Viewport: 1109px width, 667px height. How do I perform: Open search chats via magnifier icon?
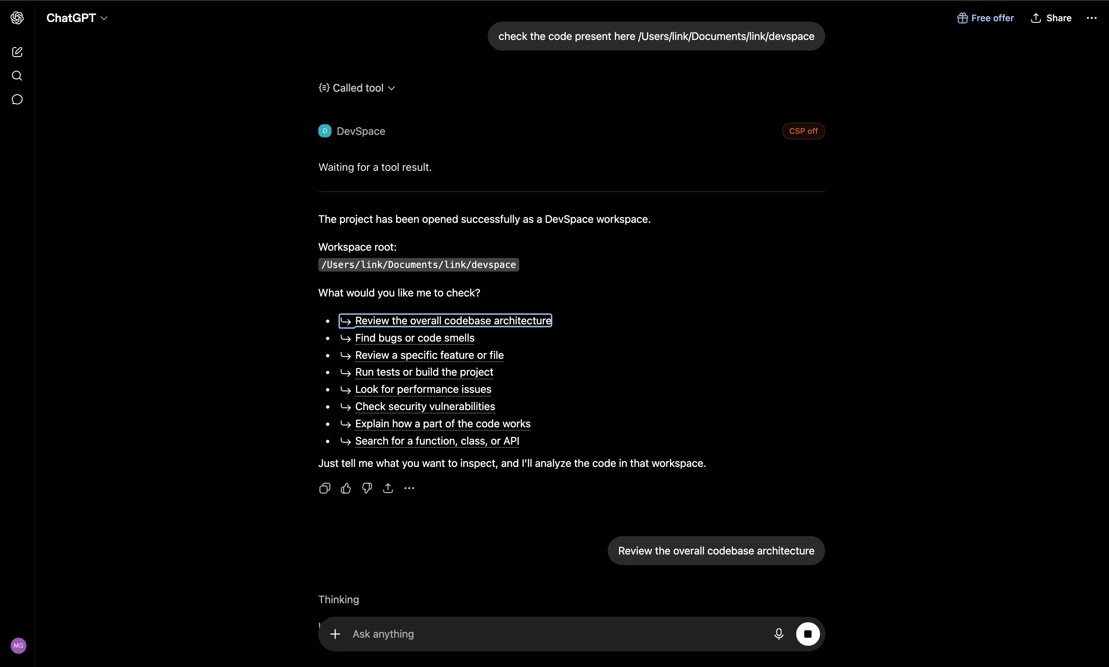[17, 75]
